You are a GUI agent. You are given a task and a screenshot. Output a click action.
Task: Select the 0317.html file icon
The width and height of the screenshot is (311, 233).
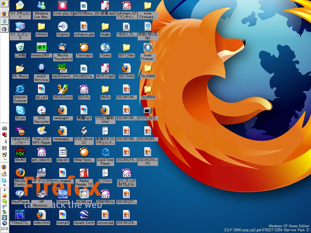tap(126, 71)
